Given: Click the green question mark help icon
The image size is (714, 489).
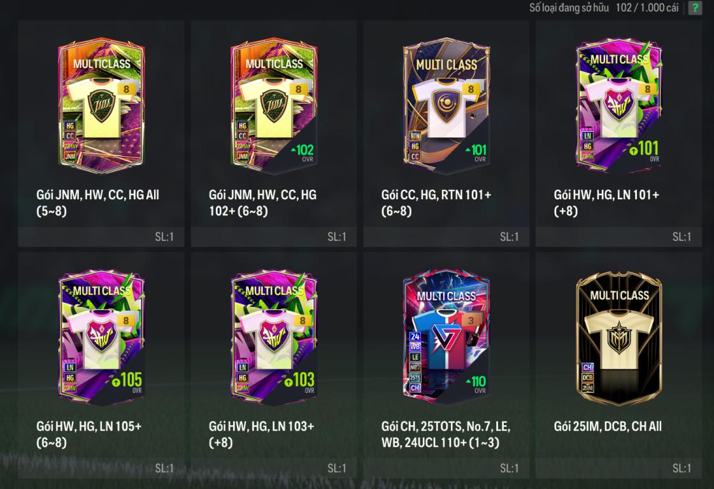Looking at the screenshot, I should pos(695,8).
